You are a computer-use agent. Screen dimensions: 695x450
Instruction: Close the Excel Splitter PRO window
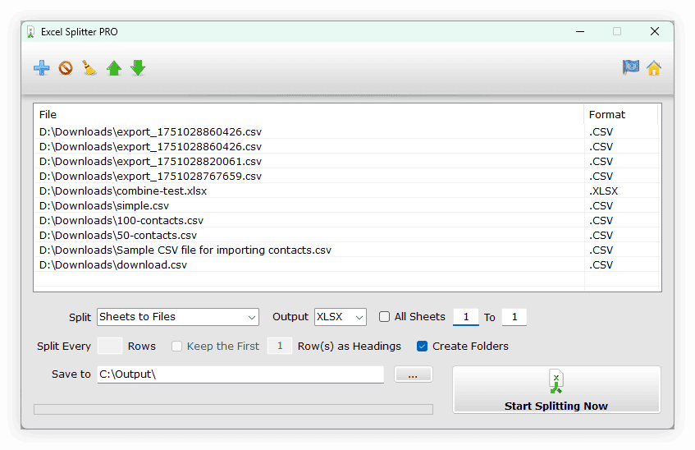[x=654, y=31]
